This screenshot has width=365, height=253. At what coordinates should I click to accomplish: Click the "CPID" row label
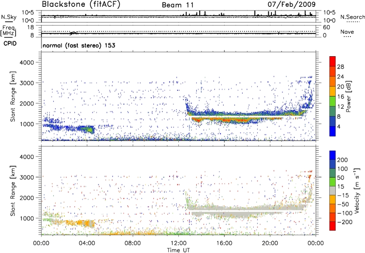[x=10, y=43]
